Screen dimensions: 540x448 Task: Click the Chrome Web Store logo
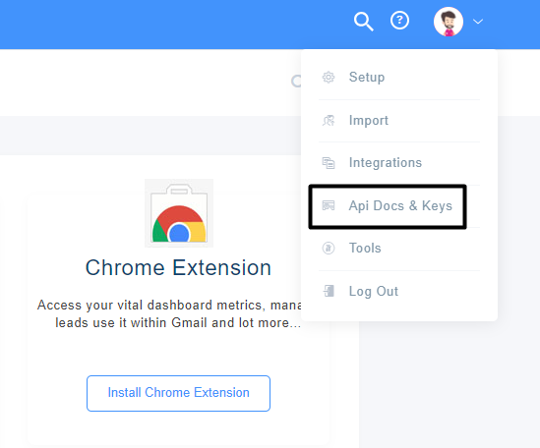pos(179,213)
